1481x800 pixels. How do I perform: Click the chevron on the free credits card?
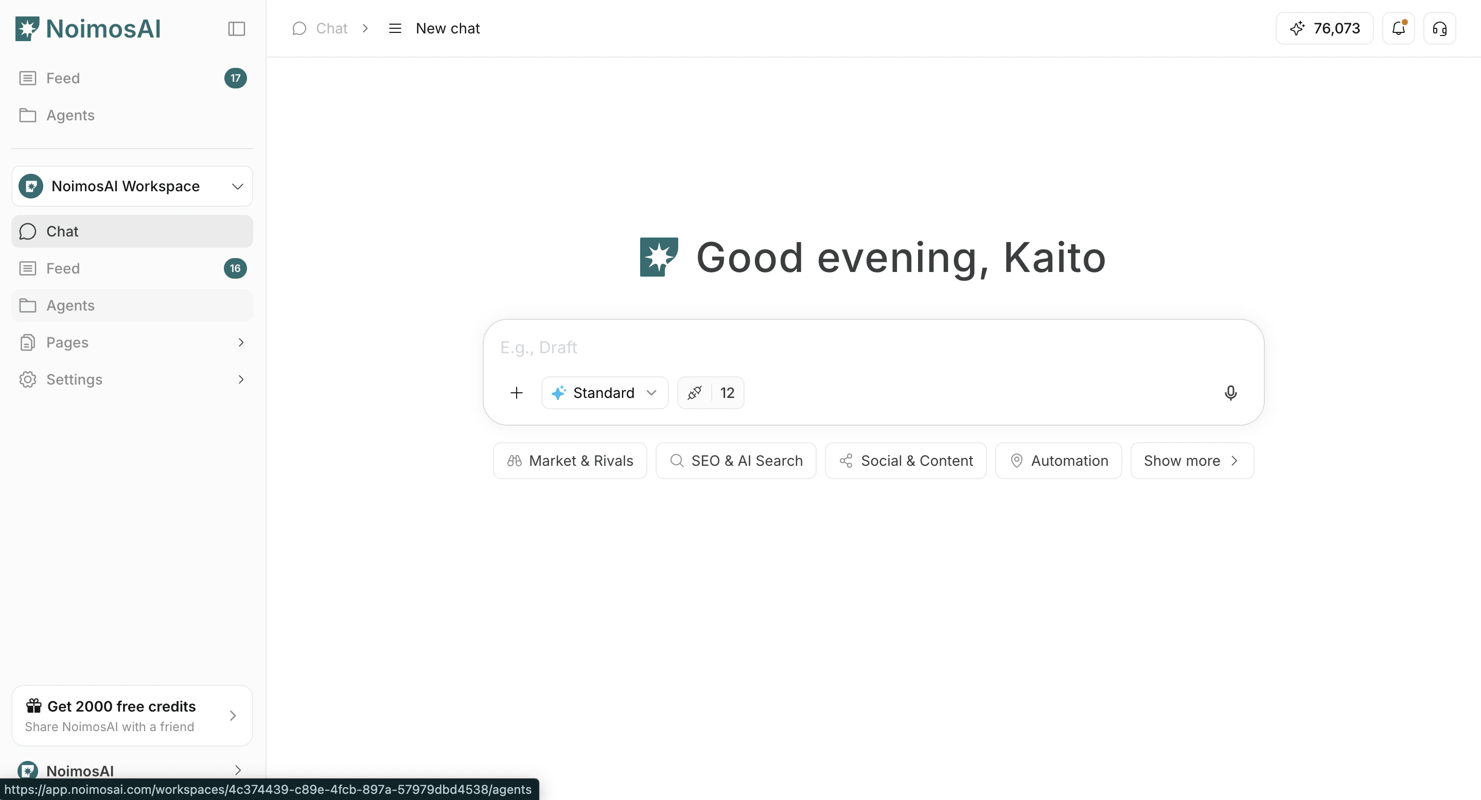tap(233, 716)
